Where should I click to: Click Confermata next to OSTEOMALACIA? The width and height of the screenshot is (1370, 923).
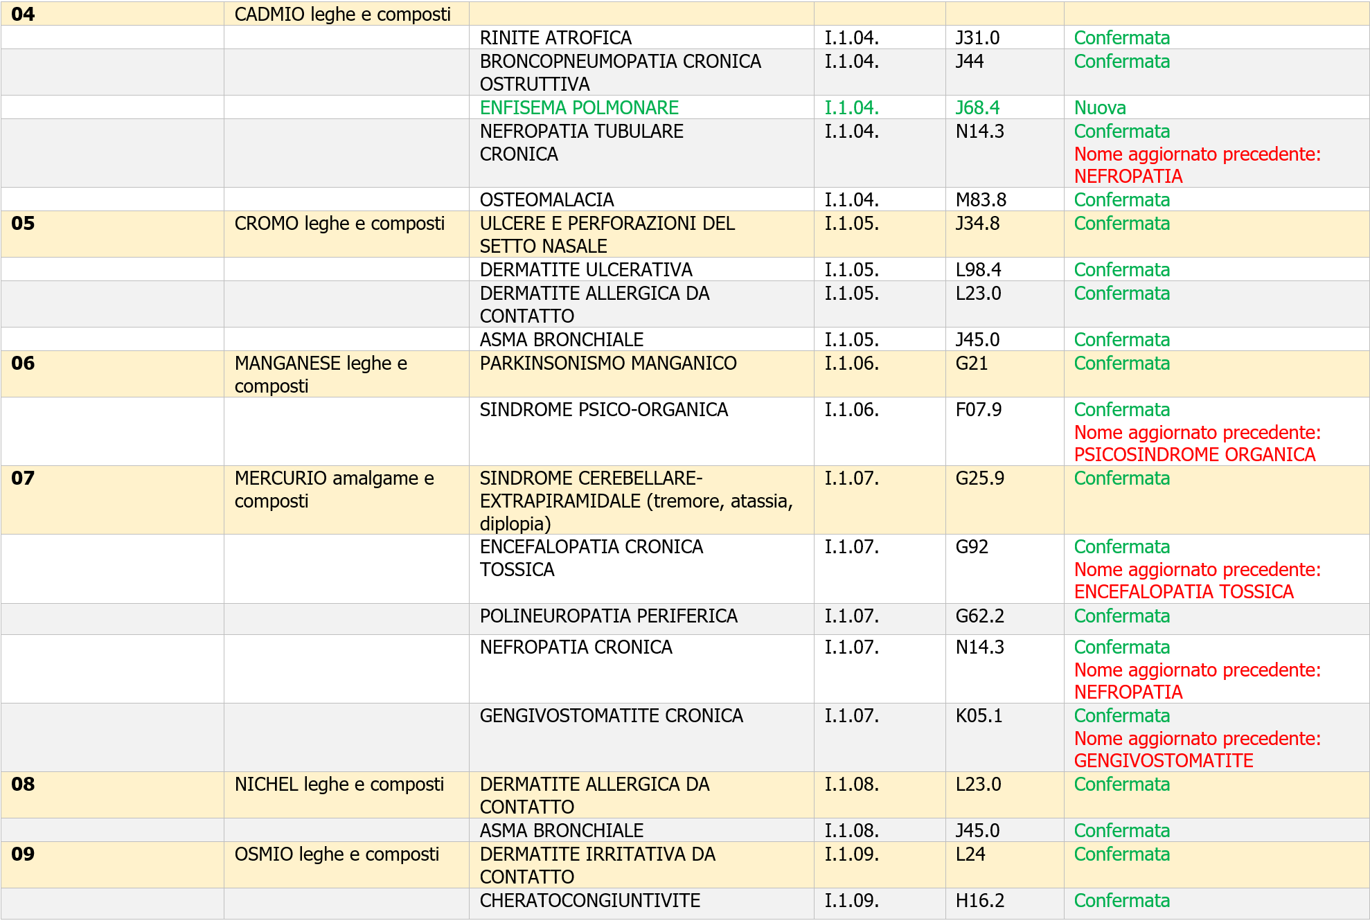1121,199
